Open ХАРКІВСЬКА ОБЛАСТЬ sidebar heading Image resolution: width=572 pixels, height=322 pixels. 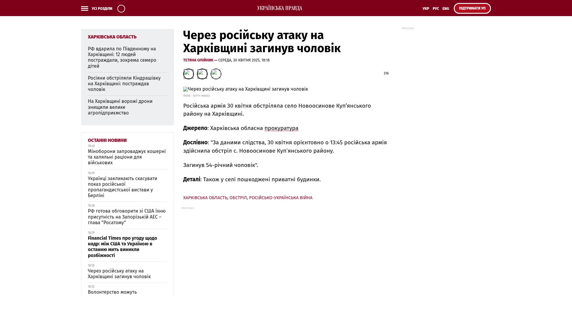(112, 37)
